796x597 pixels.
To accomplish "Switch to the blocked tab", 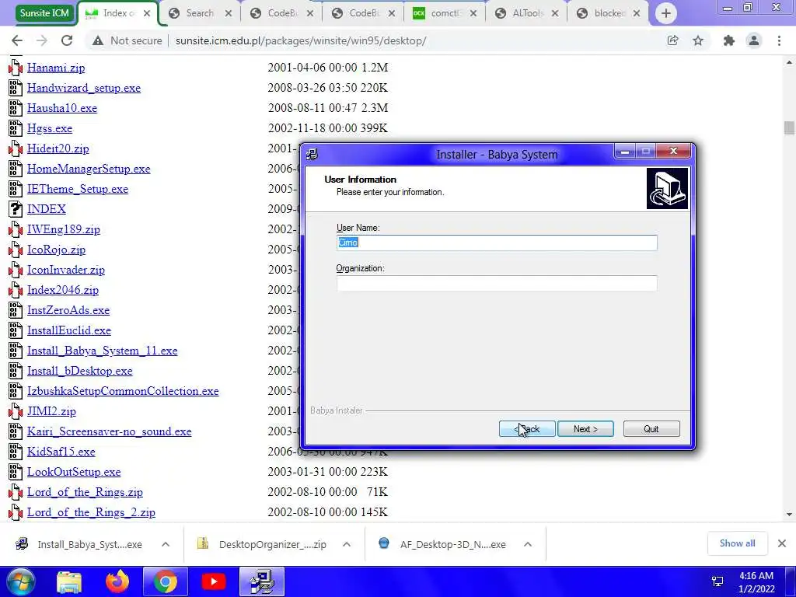I will [608, 13].
